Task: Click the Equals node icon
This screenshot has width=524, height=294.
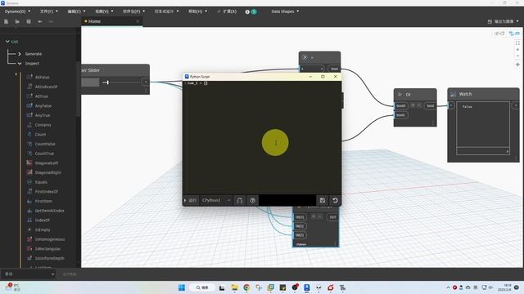Action: 29,182
